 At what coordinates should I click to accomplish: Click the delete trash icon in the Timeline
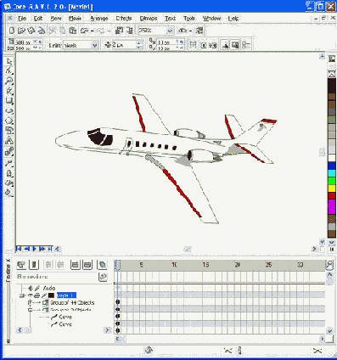point(34,265)
